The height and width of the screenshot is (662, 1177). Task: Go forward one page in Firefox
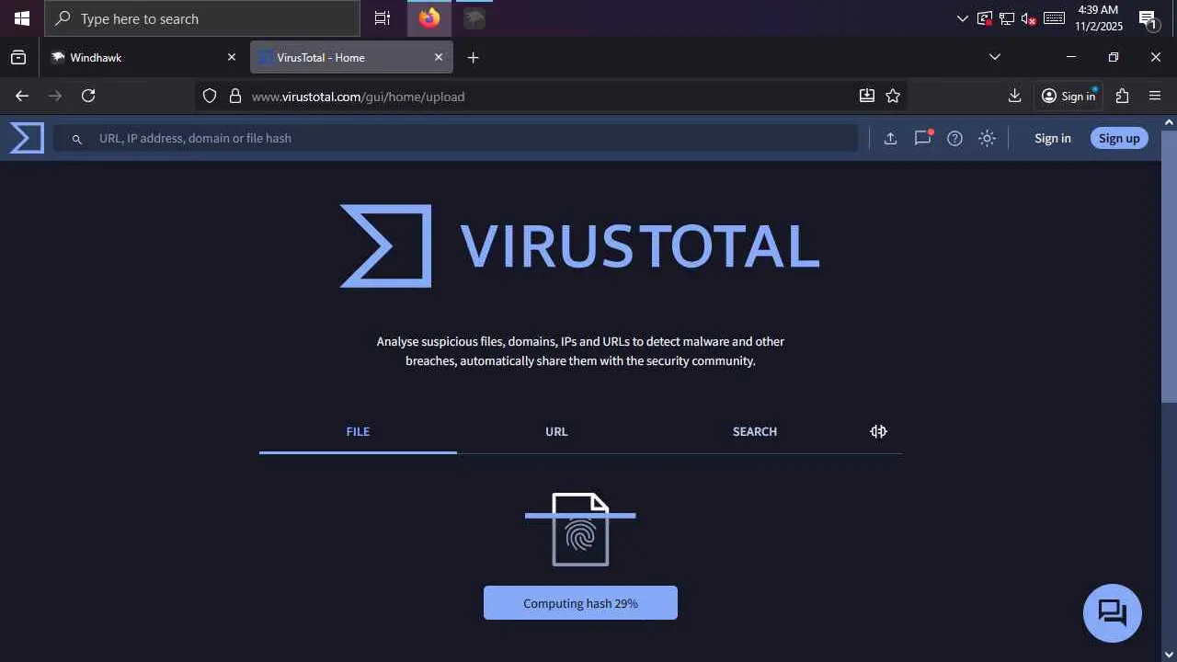pyautogui.click(x=55, y=96)
